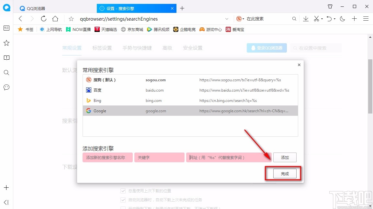This screenshot has width=373, height=209.
Task: Click the 完成 button in the dialog
Action: click(x=285, y=174)
